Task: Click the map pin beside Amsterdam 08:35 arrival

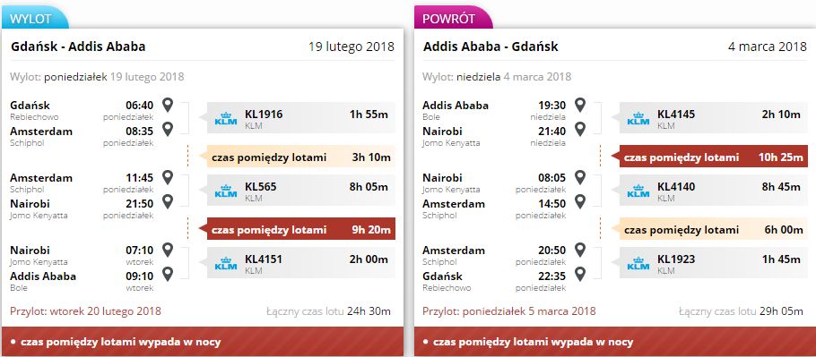Action: point(167,129)
